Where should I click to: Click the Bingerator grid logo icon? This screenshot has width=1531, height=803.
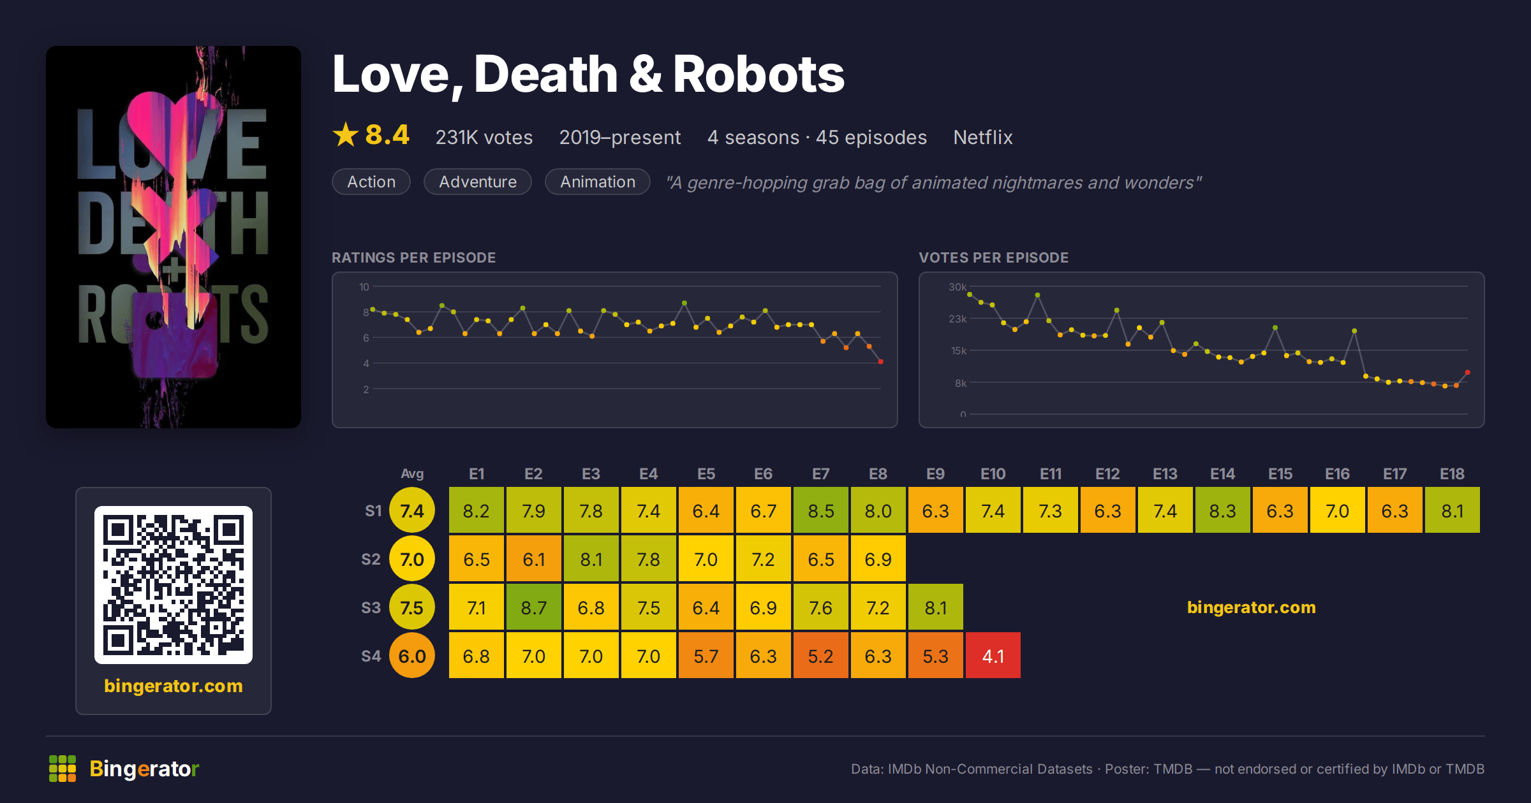[x=63, y=769]
